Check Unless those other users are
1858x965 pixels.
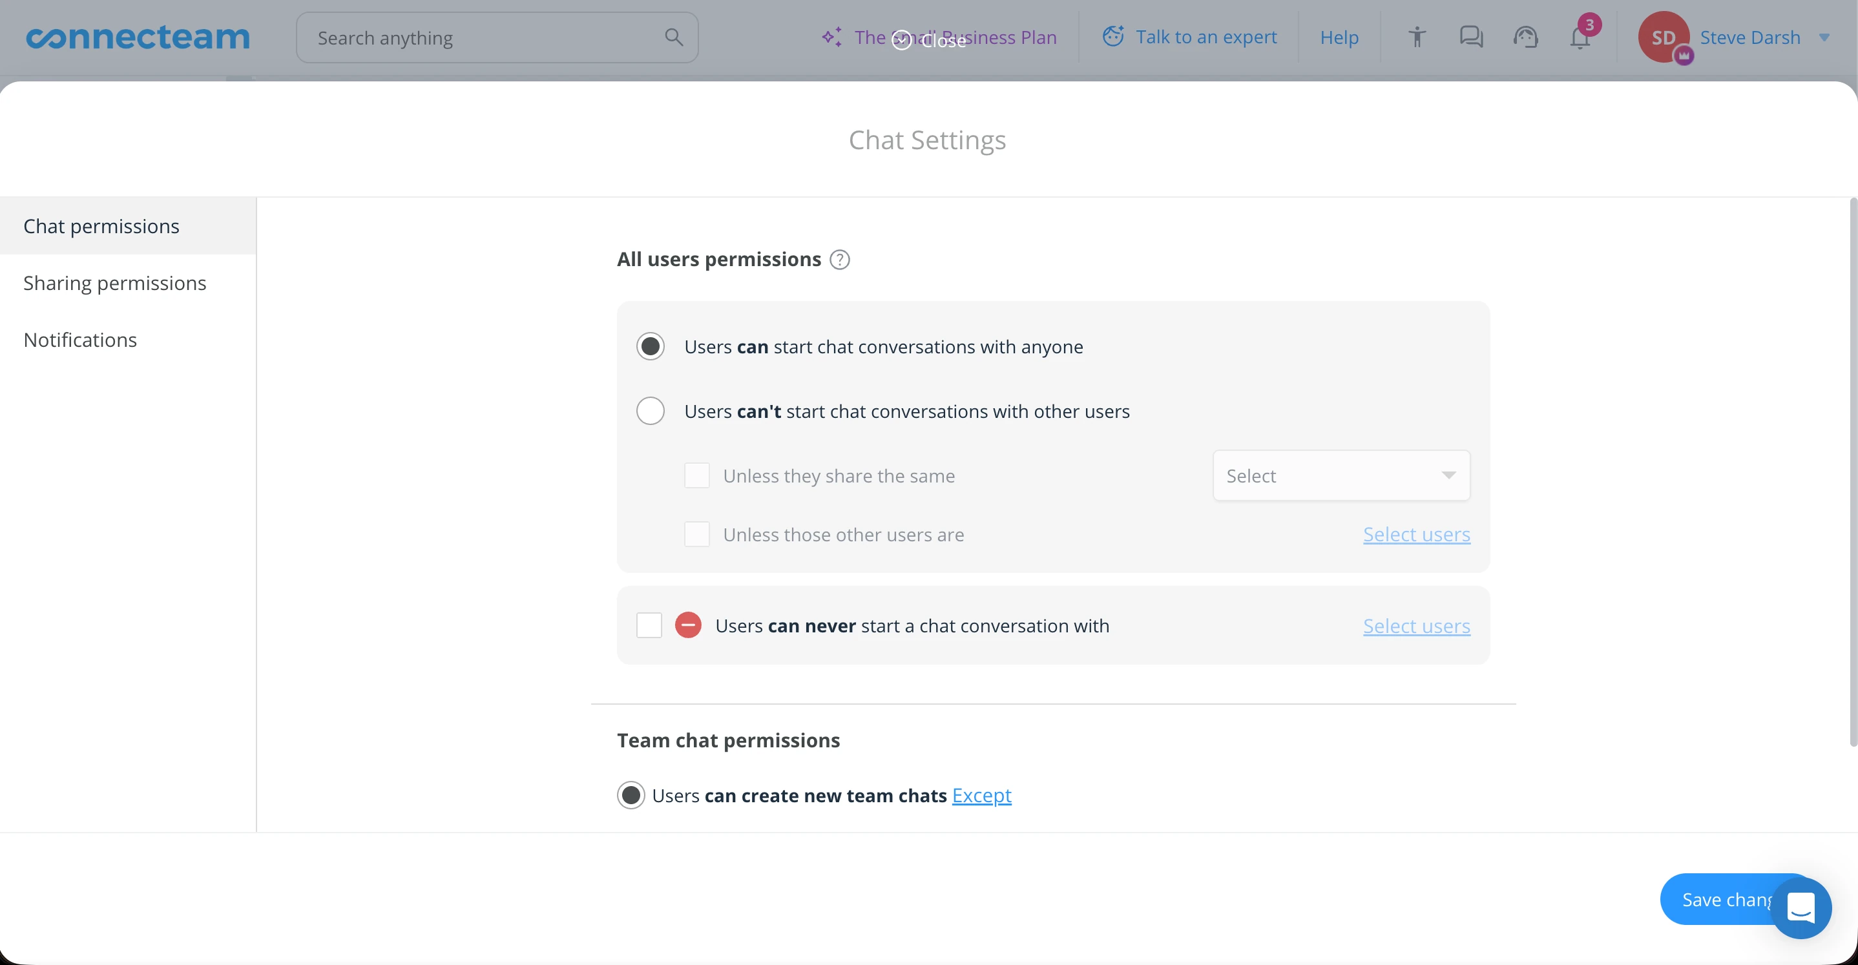[696, 534]
